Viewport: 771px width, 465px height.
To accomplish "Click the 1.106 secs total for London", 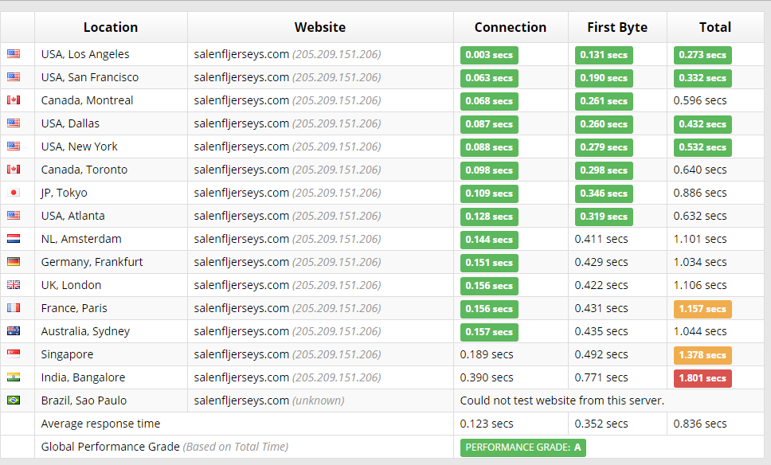I will [700, 285].
